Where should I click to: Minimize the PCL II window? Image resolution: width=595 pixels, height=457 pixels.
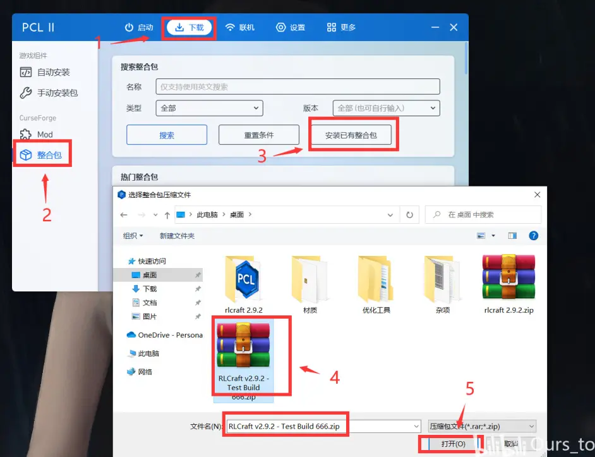click(x=435, y=27)
